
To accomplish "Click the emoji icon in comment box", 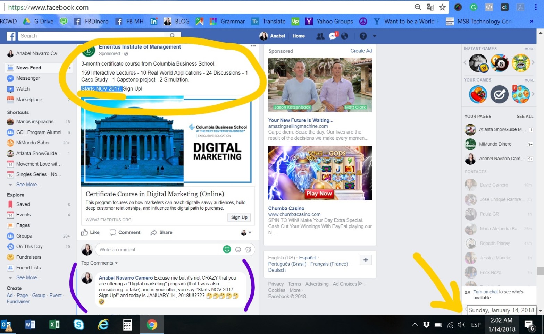I will tap(238, 249).
